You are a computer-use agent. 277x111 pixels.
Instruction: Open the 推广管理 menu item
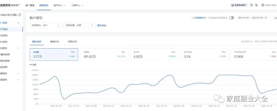coord(30,5)
